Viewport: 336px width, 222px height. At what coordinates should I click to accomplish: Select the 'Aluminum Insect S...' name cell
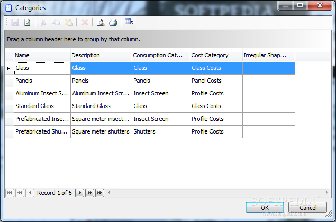tap(42, 93)
